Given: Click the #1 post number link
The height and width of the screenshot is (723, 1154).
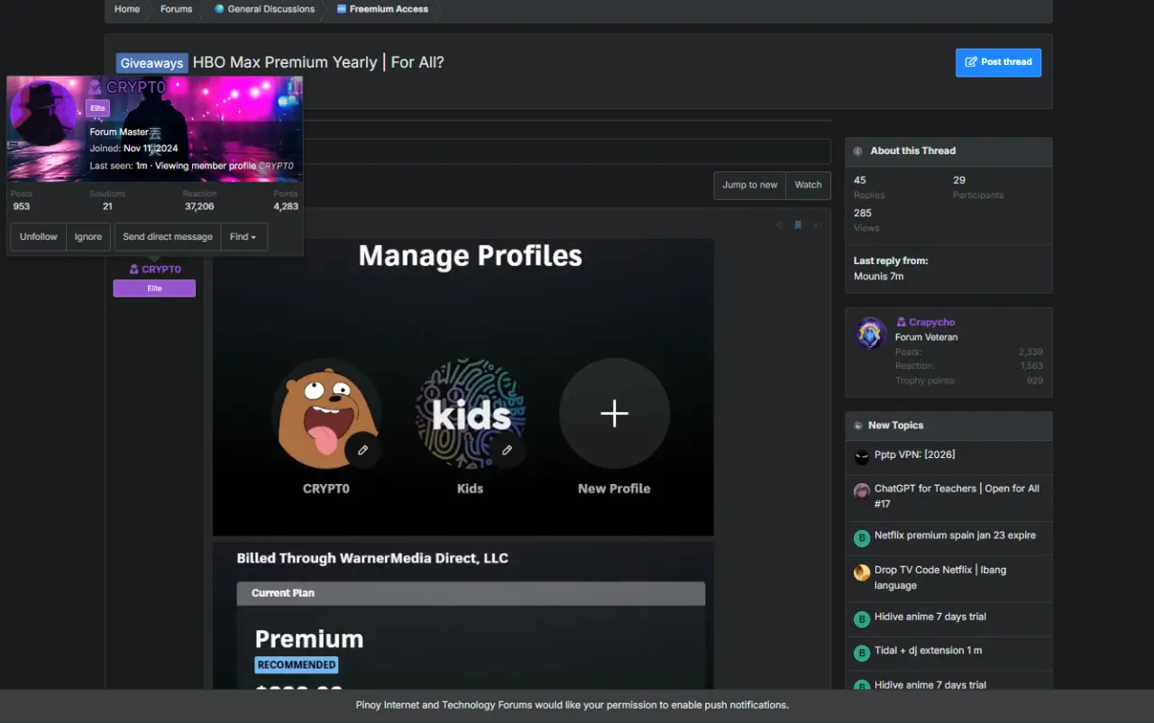Looking at the screenshot, I should click(x=817, y=225).
